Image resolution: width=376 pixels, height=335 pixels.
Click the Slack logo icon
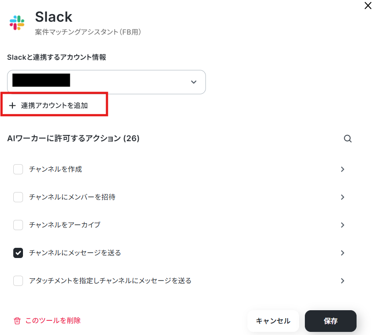[x=17, y=23]
